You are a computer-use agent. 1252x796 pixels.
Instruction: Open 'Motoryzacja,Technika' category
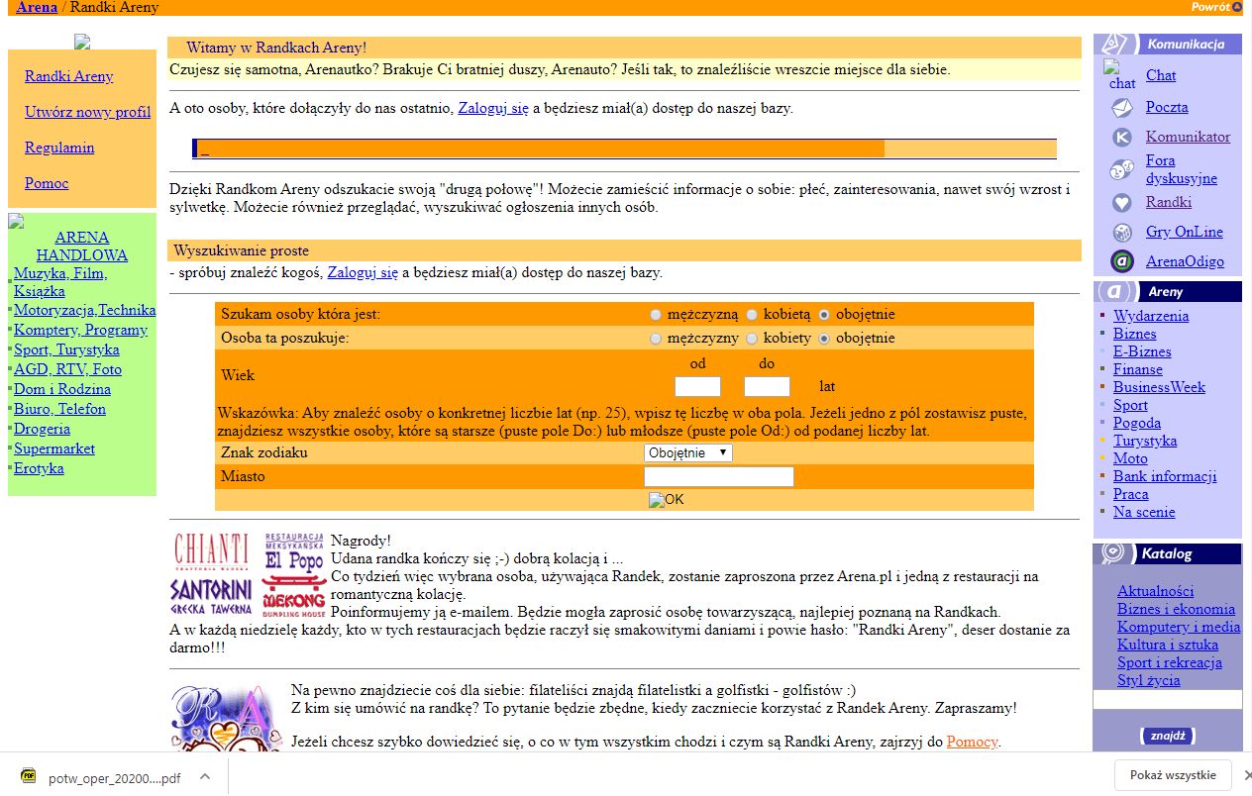pos(85,310)
